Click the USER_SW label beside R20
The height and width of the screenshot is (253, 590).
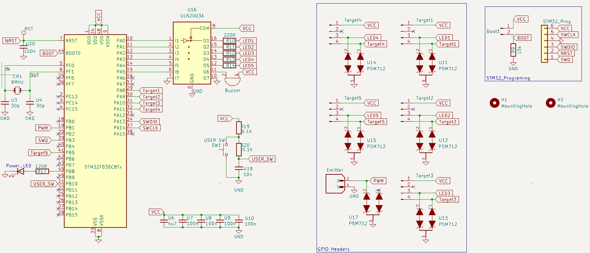pos(262,159)
